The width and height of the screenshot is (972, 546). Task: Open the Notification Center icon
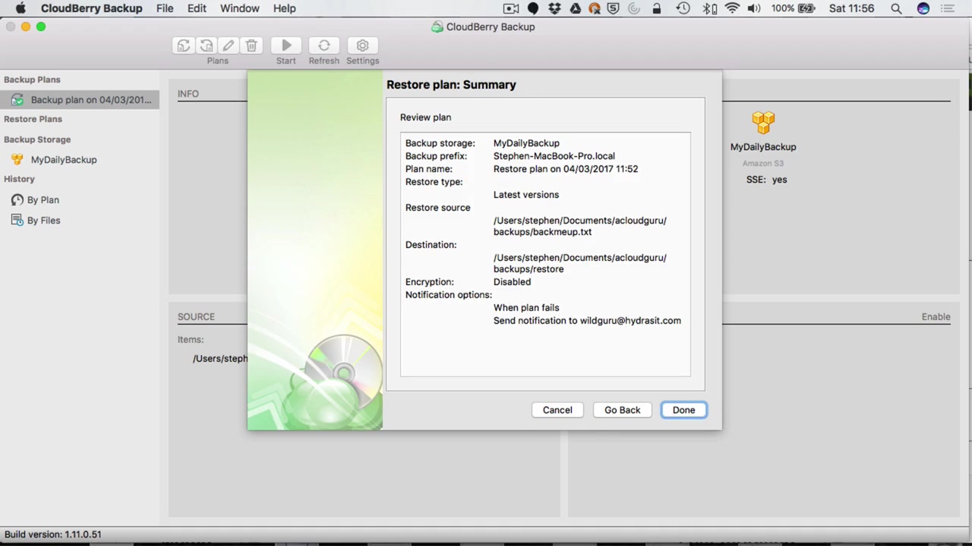(x=947, y=8)
